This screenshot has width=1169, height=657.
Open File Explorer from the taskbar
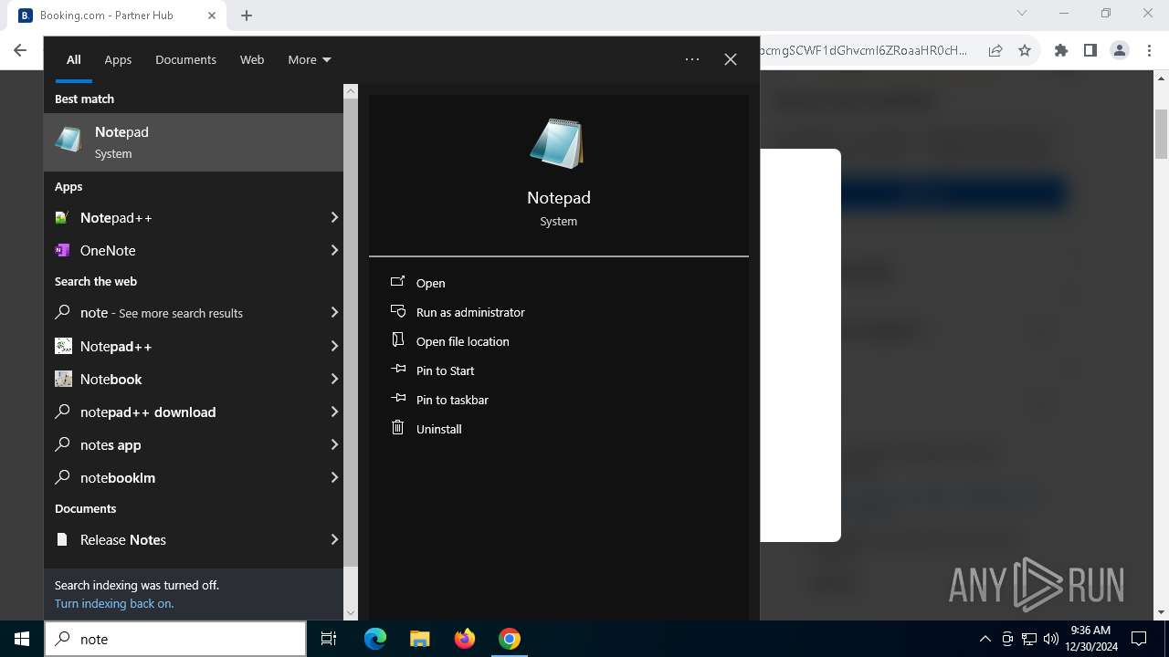[419, 639]
